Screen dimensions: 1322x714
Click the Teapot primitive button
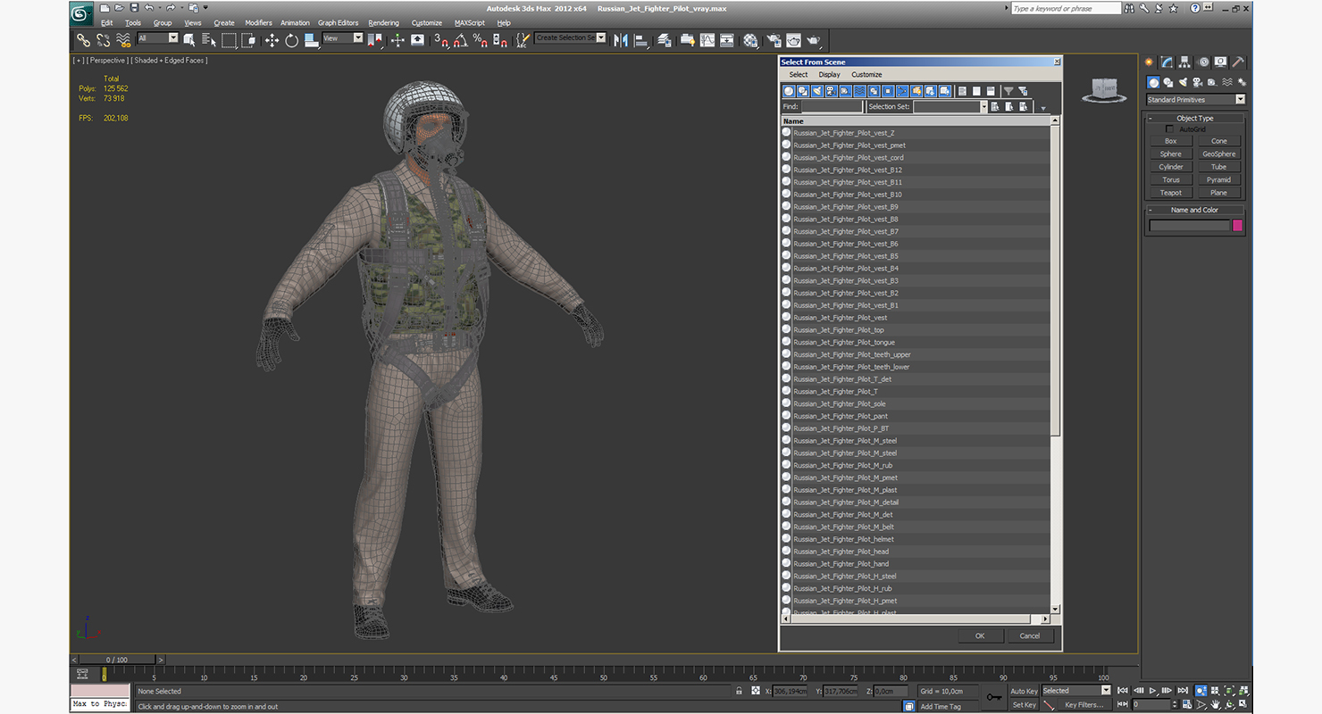pos(1170,193)
